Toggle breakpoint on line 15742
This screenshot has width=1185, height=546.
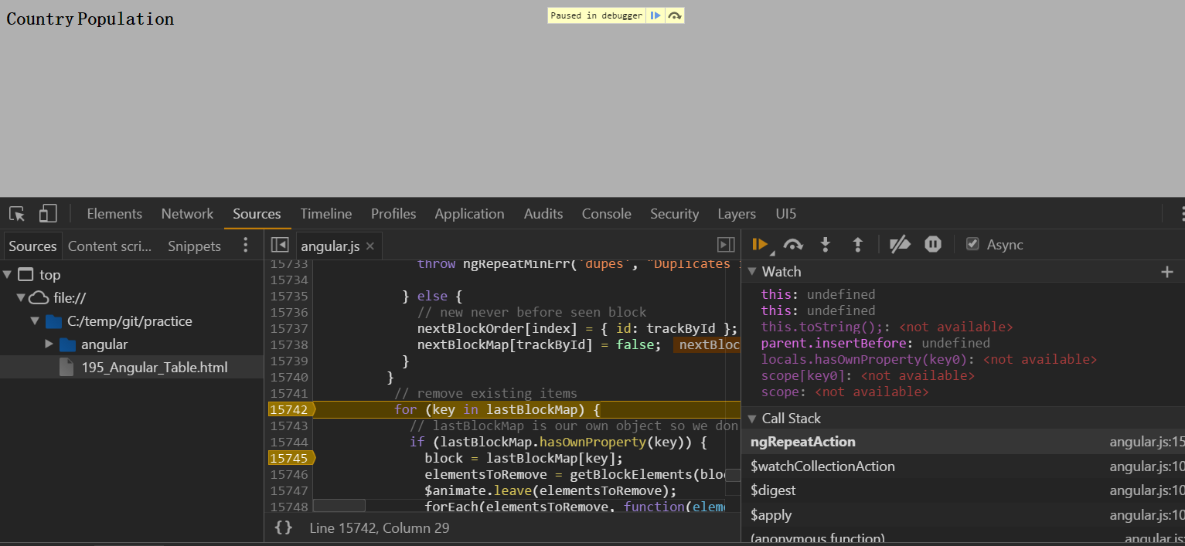pyautogui.click(x=292, y=409)
